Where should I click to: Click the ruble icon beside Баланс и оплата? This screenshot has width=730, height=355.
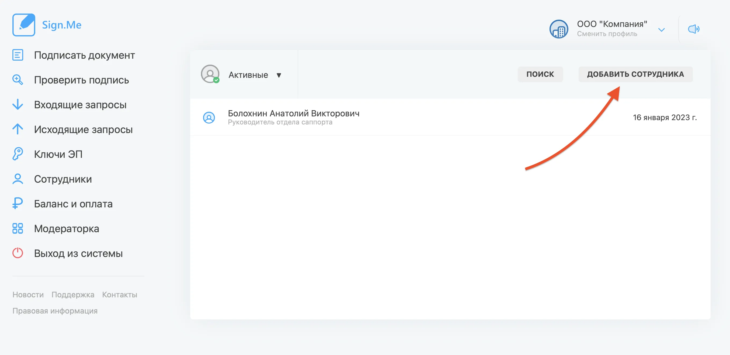click(18, 203)
